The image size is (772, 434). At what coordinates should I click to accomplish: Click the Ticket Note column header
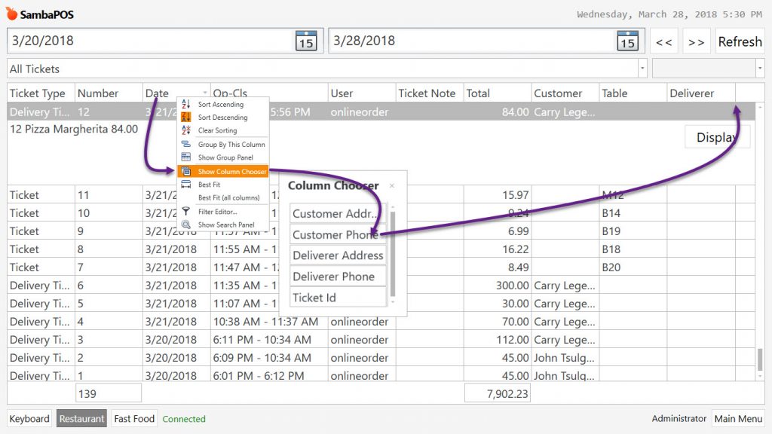[429, 93]
